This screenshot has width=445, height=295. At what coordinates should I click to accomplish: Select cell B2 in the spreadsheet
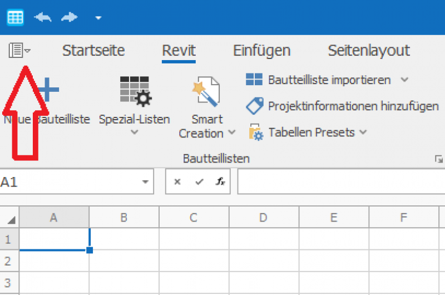tap(124, 259)
